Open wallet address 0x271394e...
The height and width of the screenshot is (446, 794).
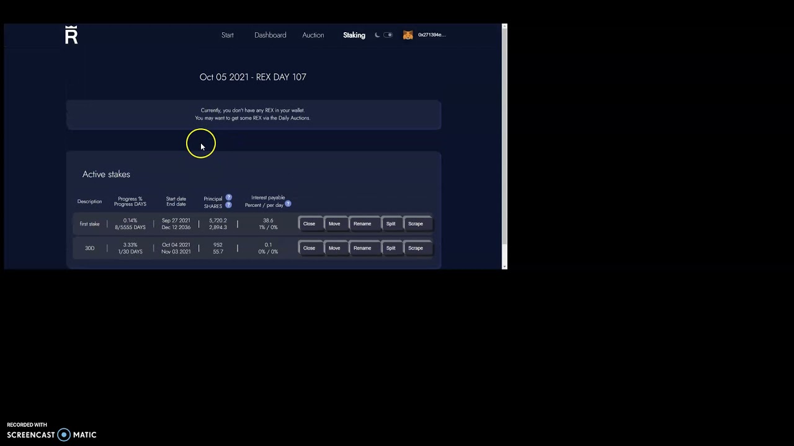[432, 35]
